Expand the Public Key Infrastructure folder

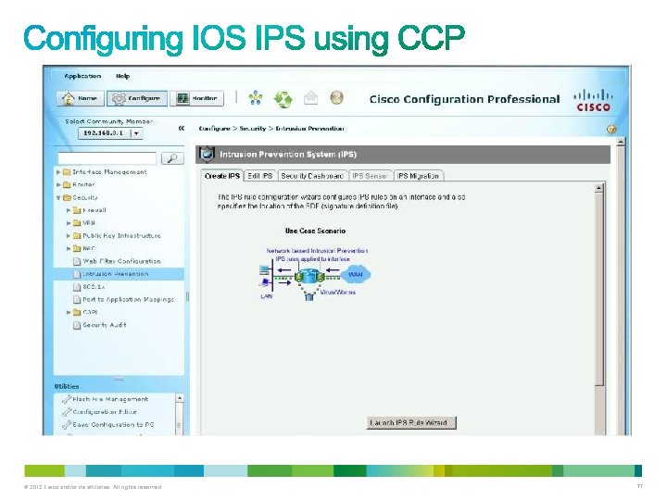69,236
